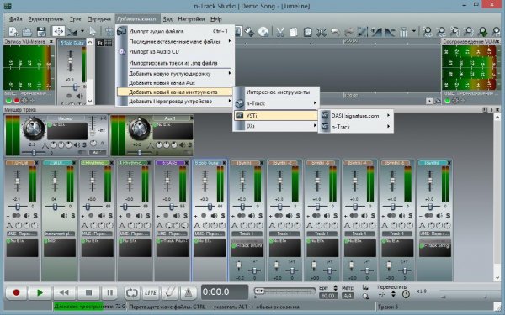Click the 5 BASS channel name label

point(170,163)
